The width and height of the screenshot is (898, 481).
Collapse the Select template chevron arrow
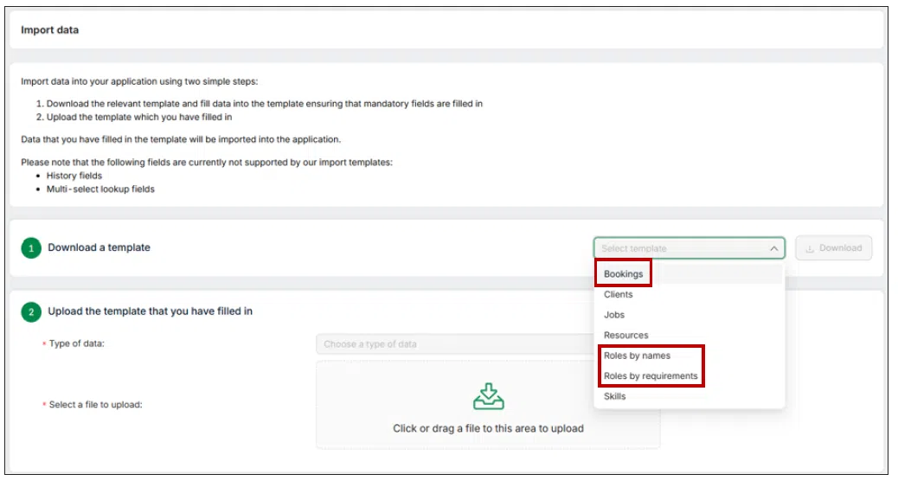773,248
